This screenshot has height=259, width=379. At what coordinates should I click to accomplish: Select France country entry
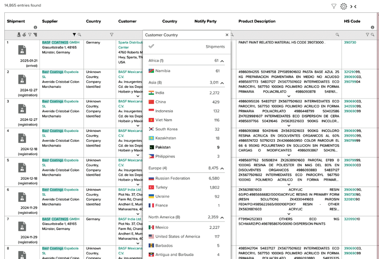(x=184, y=205)
